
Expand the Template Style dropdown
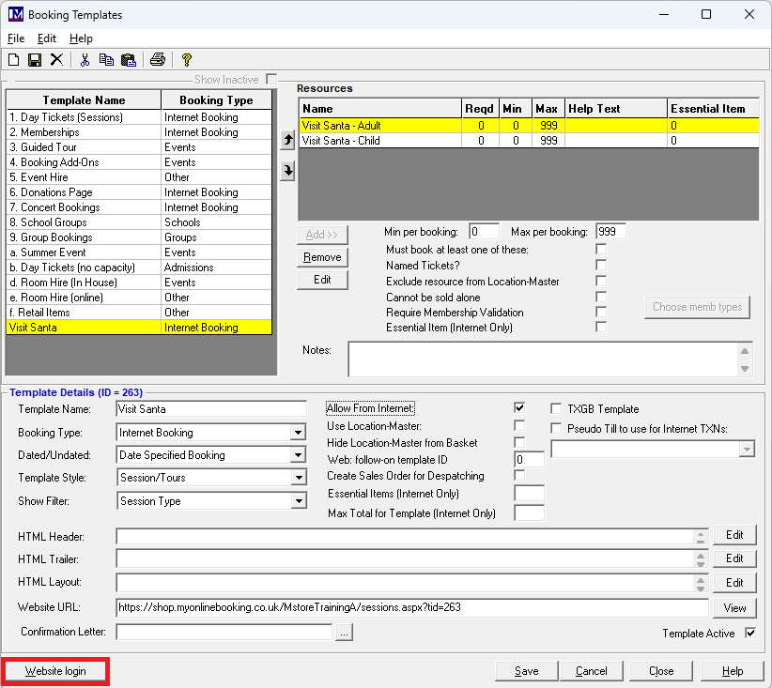[298, 478]
